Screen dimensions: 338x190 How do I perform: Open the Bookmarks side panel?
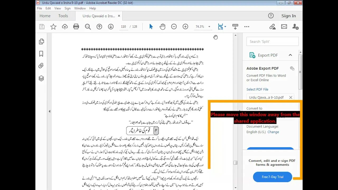tap(41, 54)
